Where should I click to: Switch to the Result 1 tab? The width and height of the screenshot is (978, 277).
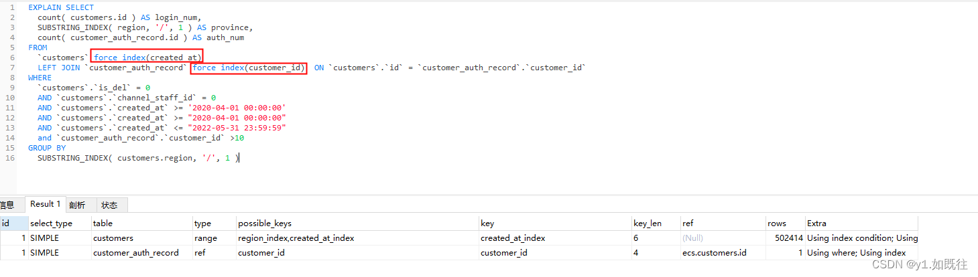[x=46, y=204]
